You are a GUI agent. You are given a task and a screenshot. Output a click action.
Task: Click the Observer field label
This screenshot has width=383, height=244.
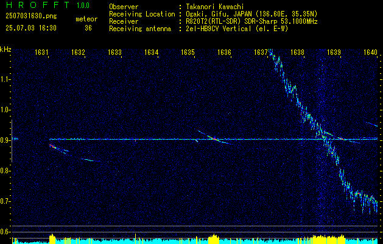(x=124, y=7)
